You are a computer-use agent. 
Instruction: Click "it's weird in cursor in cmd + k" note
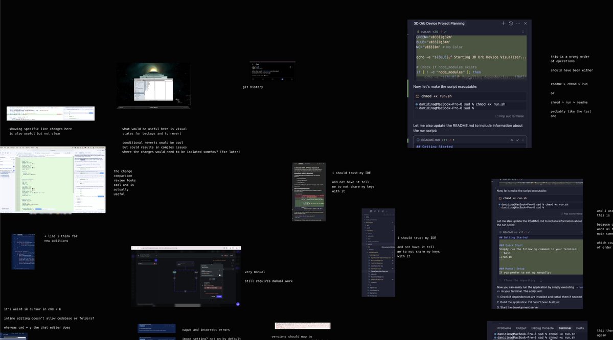pos(32,309)
